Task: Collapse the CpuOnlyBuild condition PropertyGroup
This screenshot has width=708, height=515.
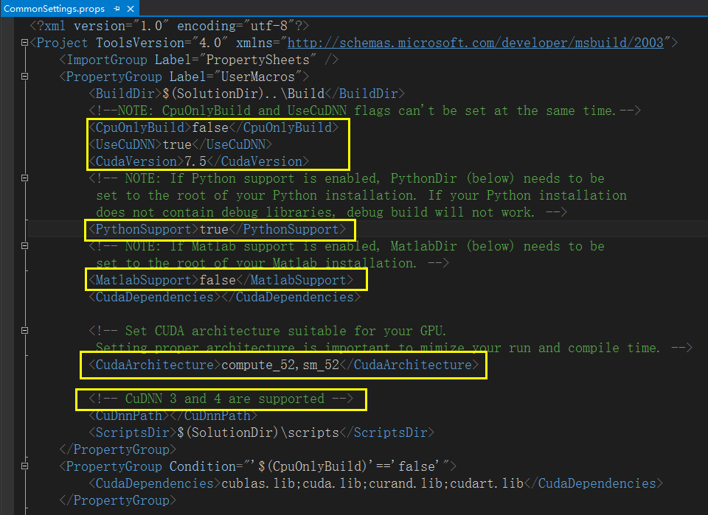Action: coord(25,466)
